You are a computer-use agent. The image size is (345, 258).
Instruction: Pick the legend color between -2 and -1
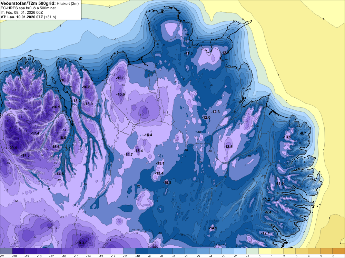click(240, 251)
